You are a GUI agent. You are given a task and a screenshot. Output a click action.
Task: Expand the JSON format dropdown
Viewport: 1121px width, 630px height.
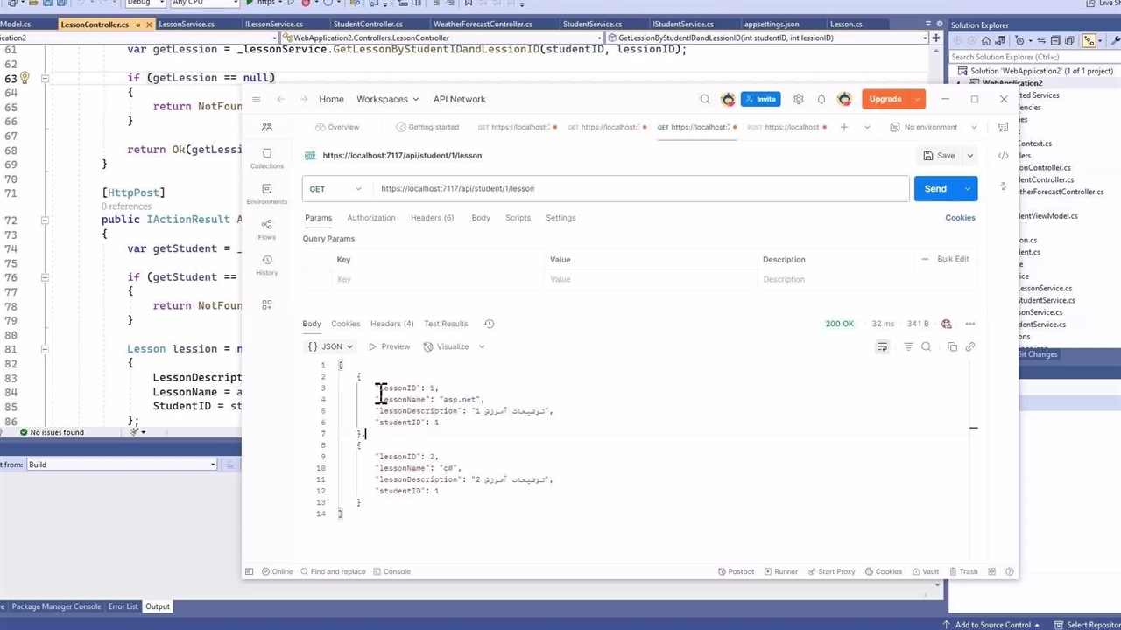tap(330, 347)
